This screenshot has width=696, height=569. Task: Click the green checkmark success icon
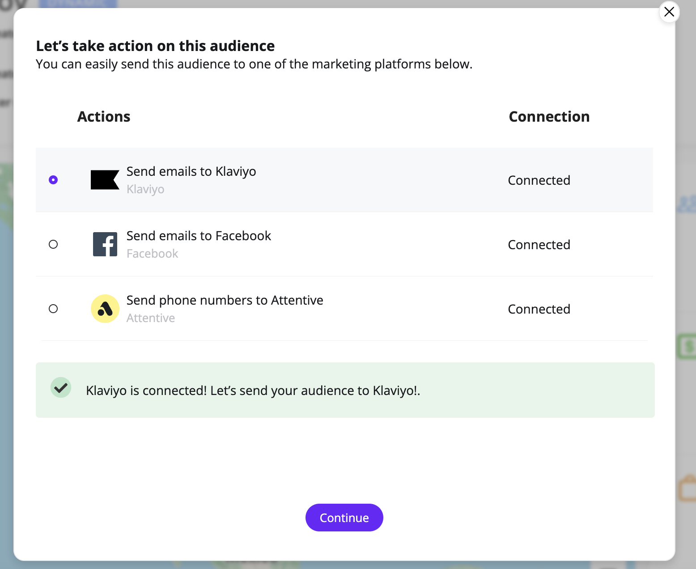(61, 388)
